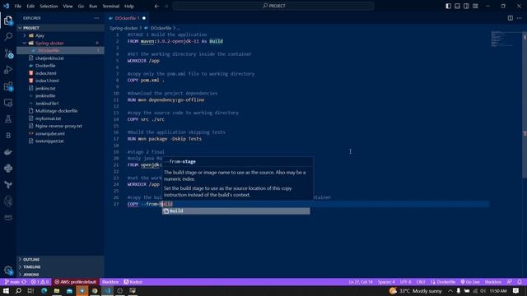Go forward with the navigation arrow
Screen dimensions: 527x296
166,6
